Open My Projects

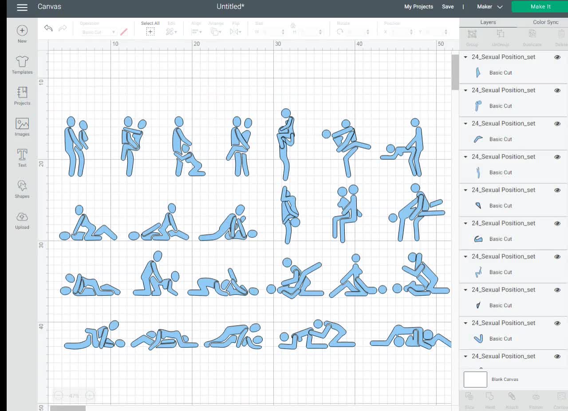418,7
